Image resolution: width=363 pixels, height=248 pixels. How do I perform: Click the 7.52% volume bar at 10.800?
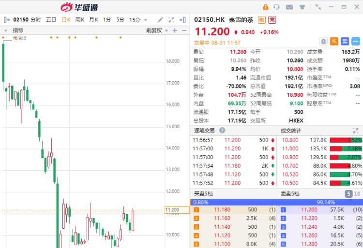point(346,140)
